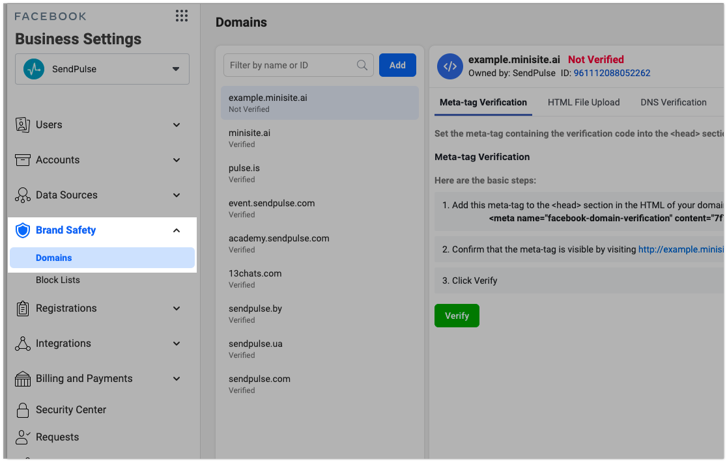Open Security Center via the lock icon
This screenshot has width=727, height=462.
pyautogui.click(x=23, y=410)
